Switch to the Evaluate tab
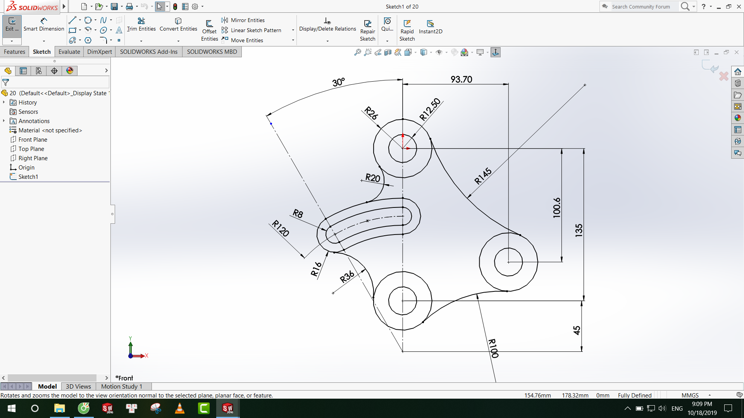Viewport: 744px width, 418px height. pos(69,52)
